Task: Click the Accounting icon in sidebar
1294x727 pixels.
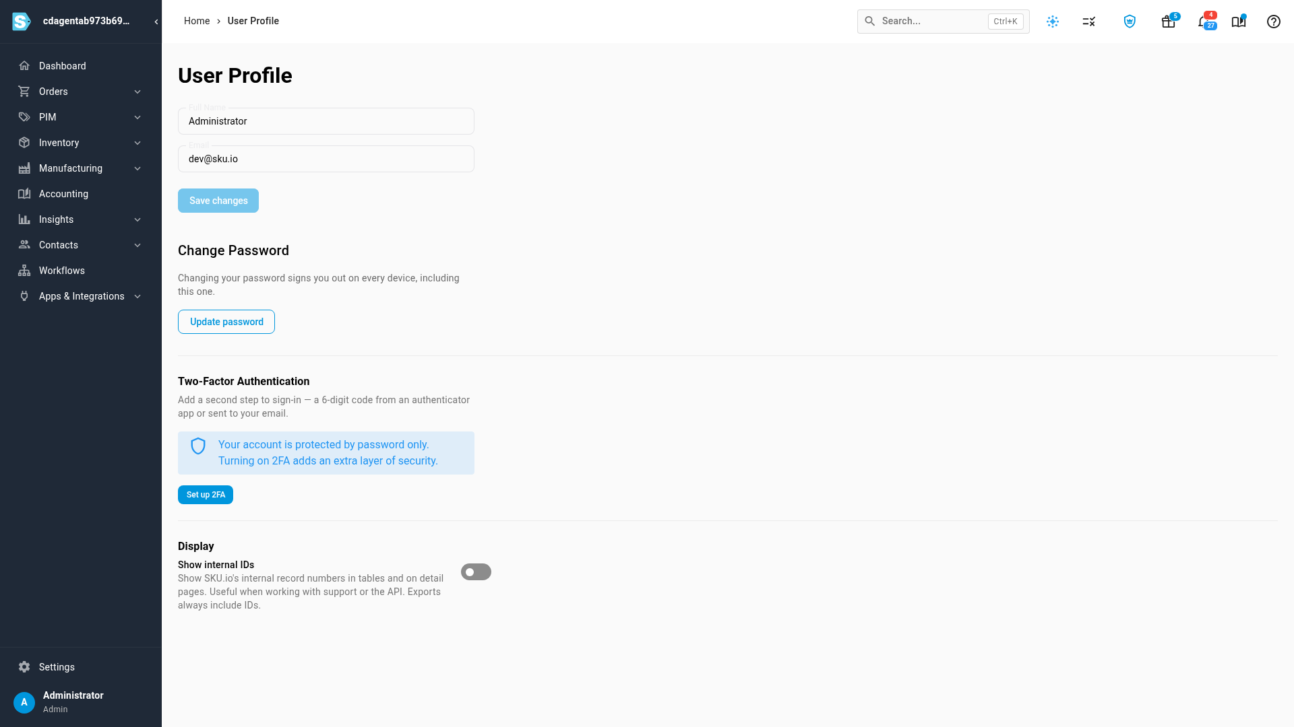Action: (24, 194)
